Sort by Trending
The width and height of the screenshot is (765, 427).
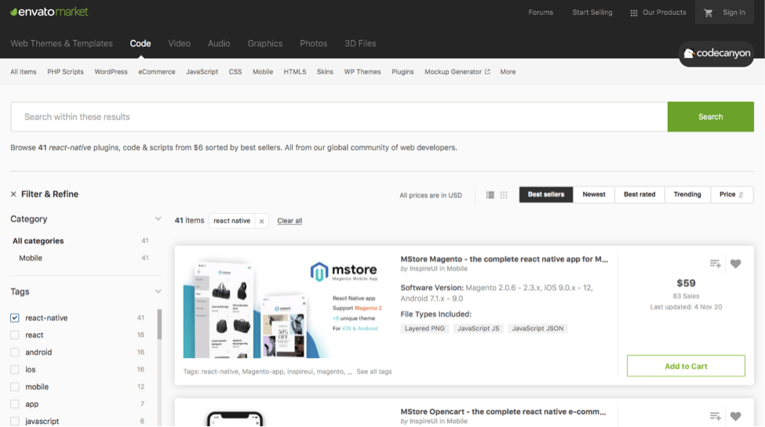(x=687, y=194)
